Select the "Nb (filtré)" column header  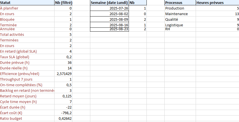click(63, 3)
